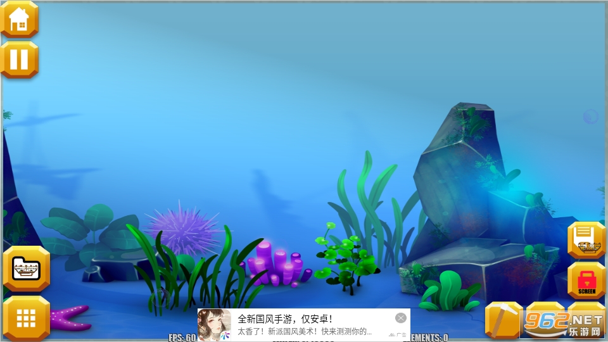Open the 全新国风手游 ad headline
Viewport: 608px width, 342px height.
[x=285, y=319]
